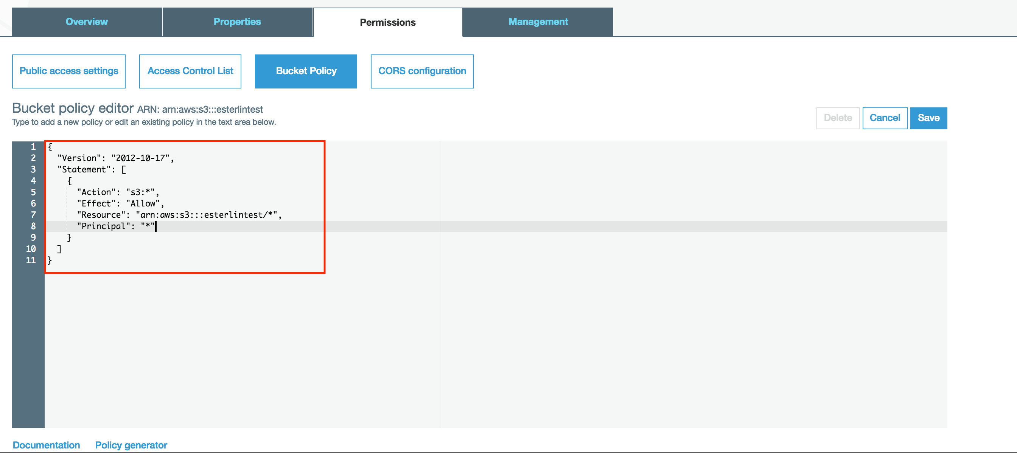Open Public access settings section
Screen dimensions: 1017x453
point(69,71)
